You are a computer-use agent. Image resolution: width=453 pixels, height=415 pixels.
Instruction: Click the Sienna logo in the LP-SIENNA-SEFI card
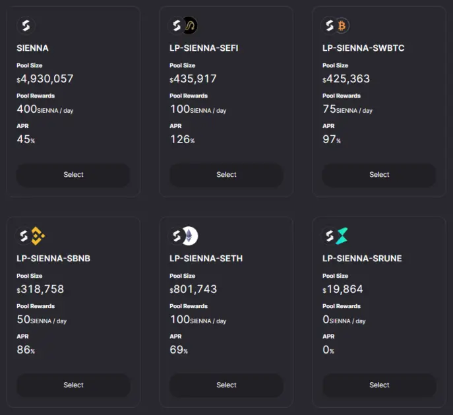[x=177, y=26]
